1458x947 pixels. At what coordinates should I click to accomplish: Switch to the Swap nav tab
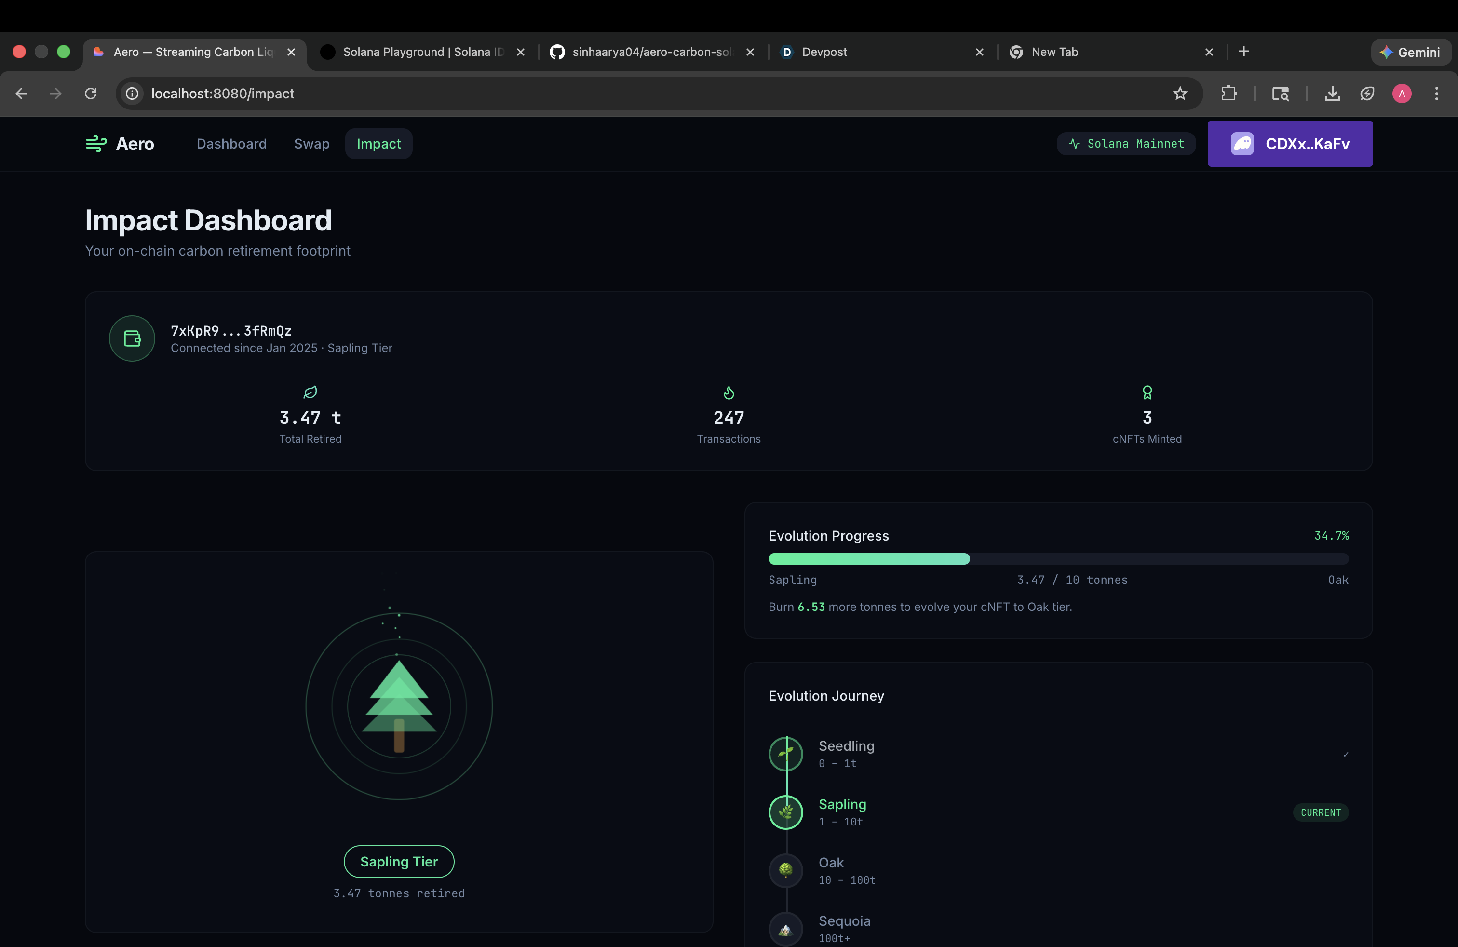tap(311, 144)
